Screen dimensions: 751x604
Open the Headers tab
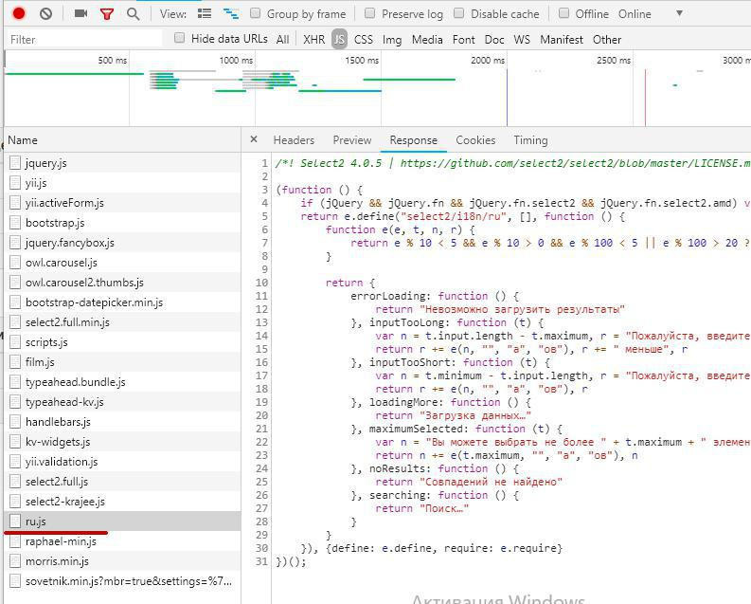click(294, 140)
